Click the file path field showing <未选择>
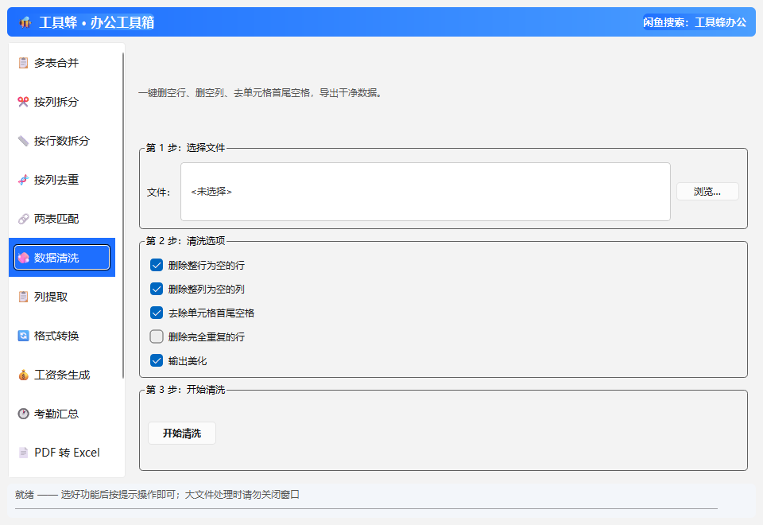Image resolution: width=763 pixels, height=525 pixels. (x=425, y=192)
